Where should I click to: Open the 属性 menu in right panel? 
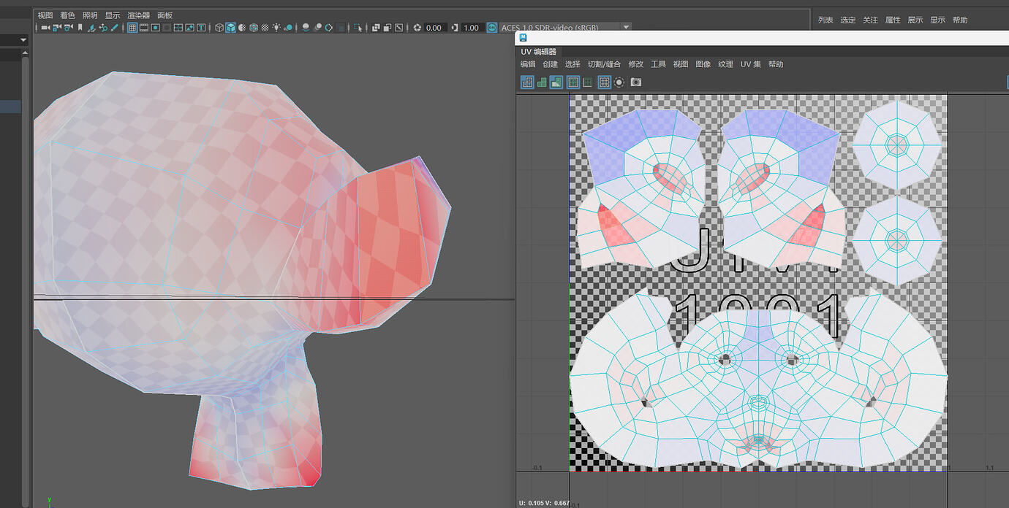click(893, 20)
